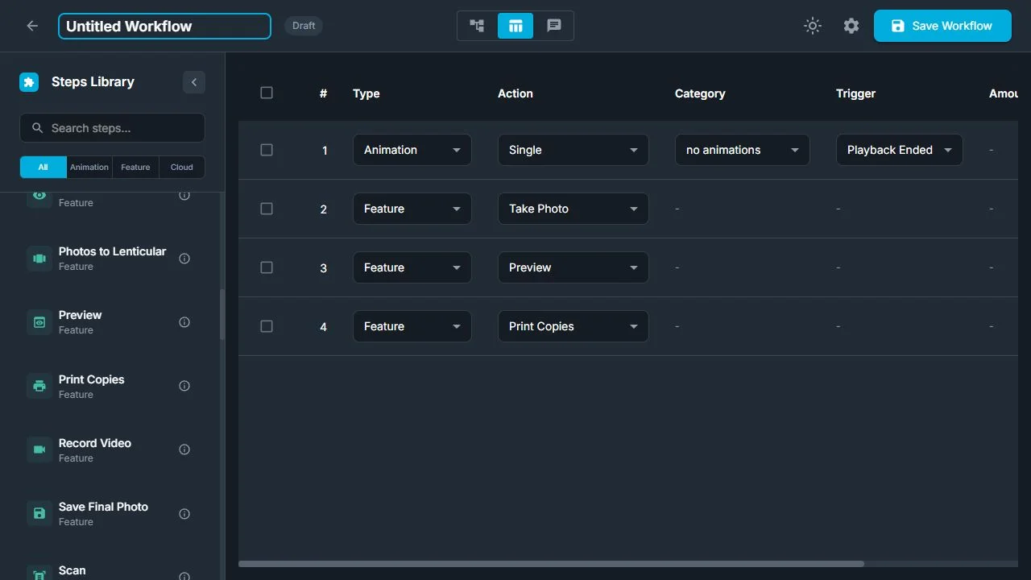
Task: Click the Trigger column header
Action: click(855, 93)
